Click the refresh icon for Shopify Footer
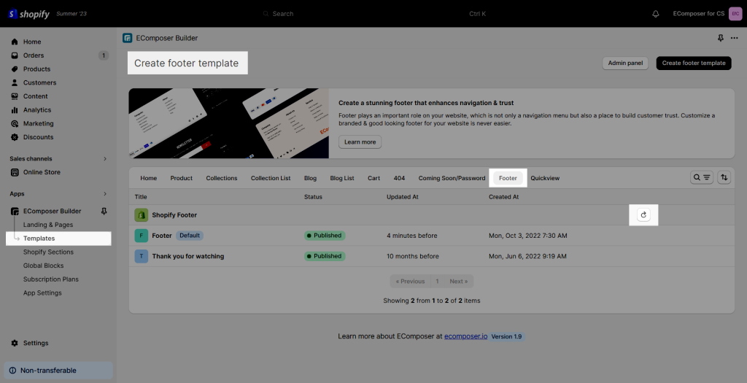This screenshot has height=383, width=747. [x=643, y=214]
